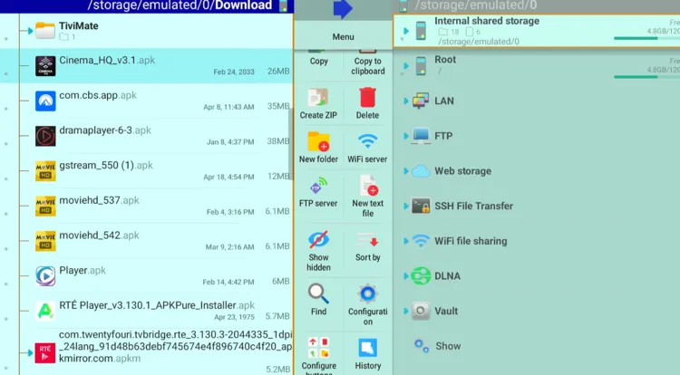
Task: Mark the moviehd_537.apk selection dot
Action: pos(6,214)
